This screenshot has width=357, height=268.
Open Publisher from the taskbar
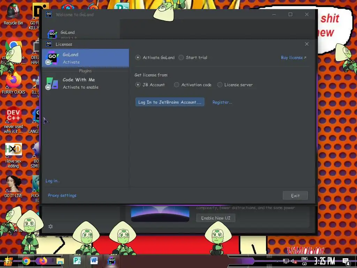77,261
